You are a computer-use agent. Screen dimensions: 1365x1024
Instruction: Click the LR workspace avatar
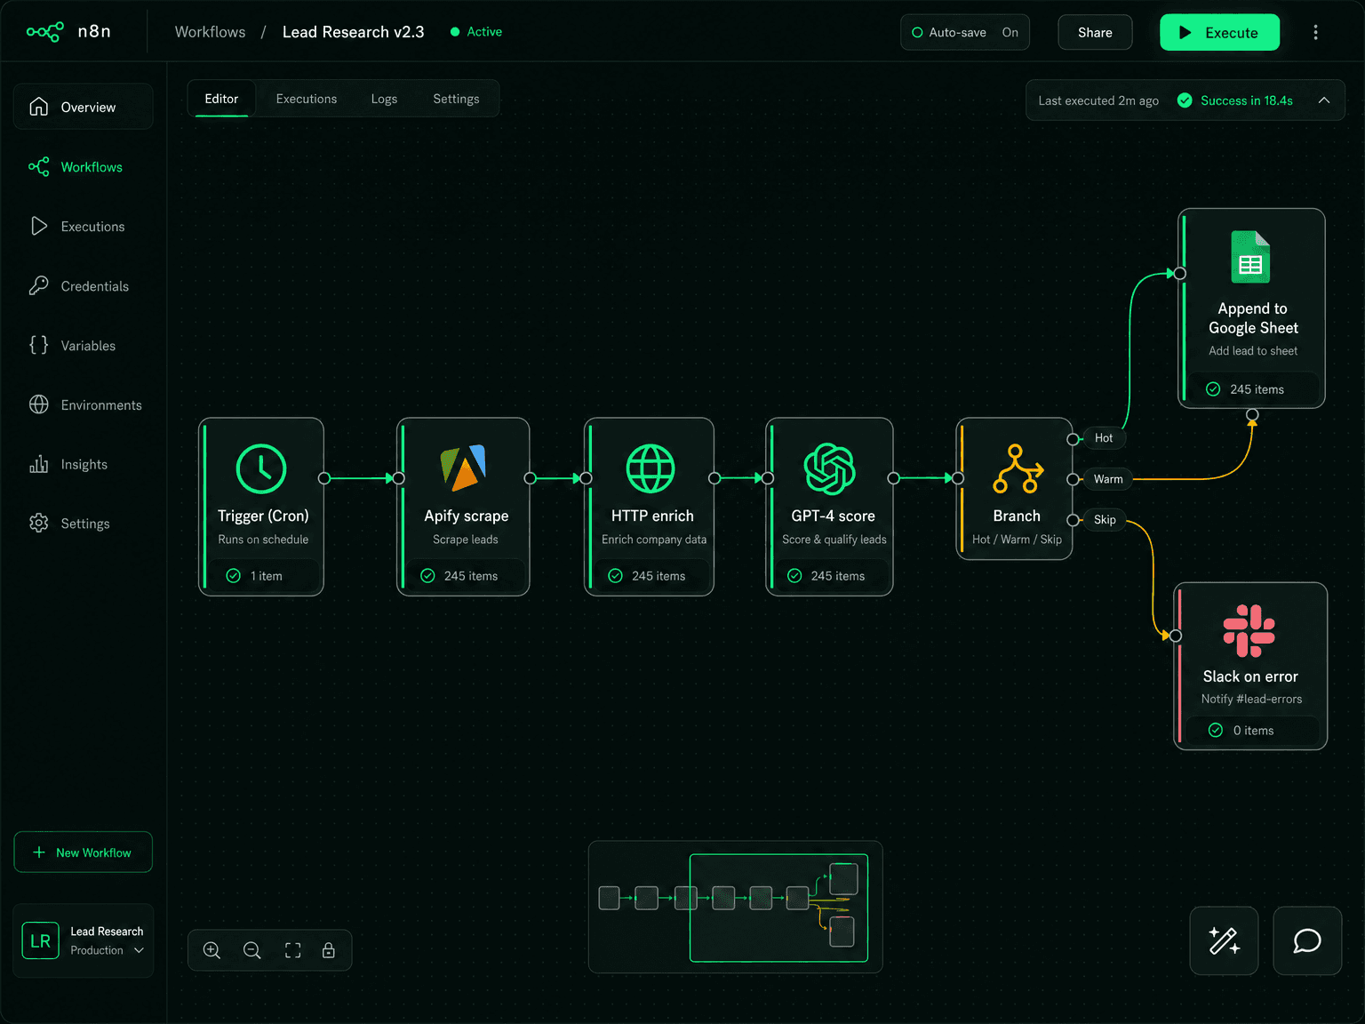pos(40,940)
